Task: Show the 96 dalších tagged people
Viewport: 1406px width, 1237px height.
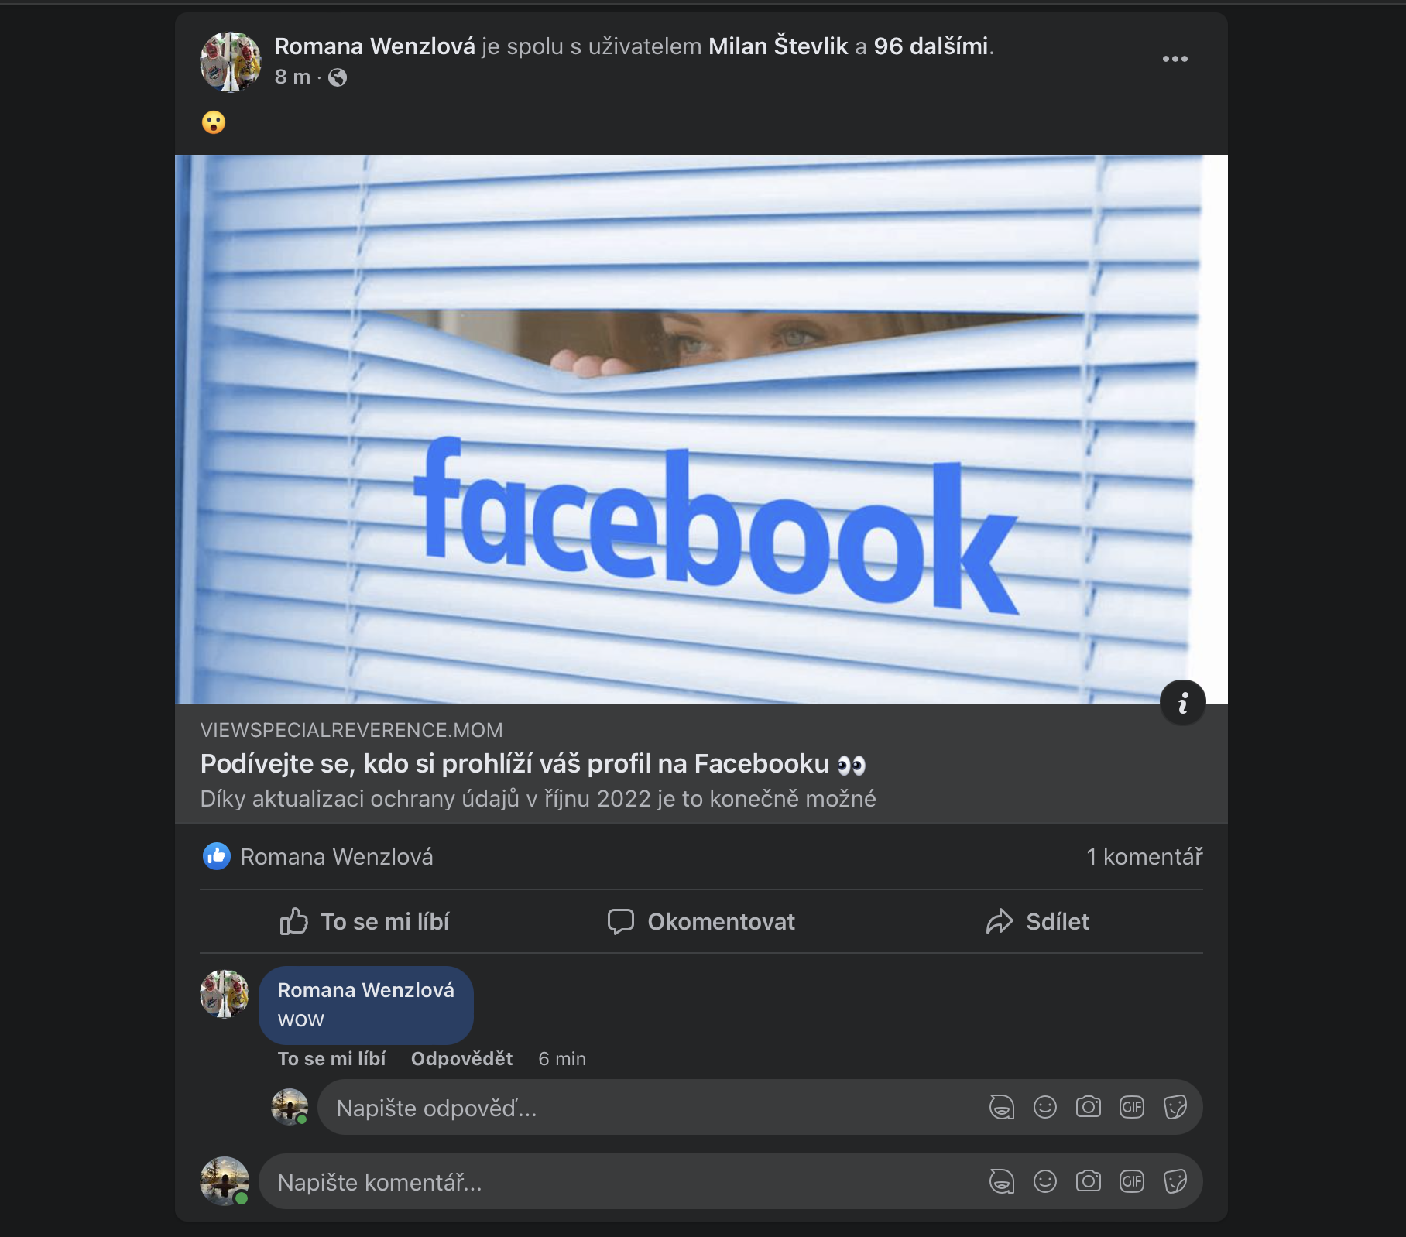Action: (931, 46)
